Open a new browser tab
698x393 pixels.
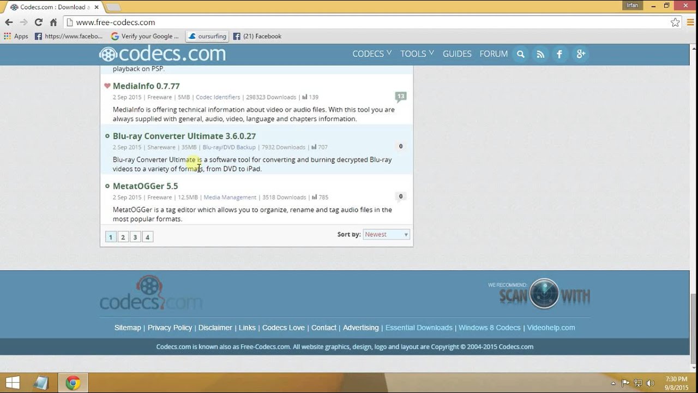point(113,7)
